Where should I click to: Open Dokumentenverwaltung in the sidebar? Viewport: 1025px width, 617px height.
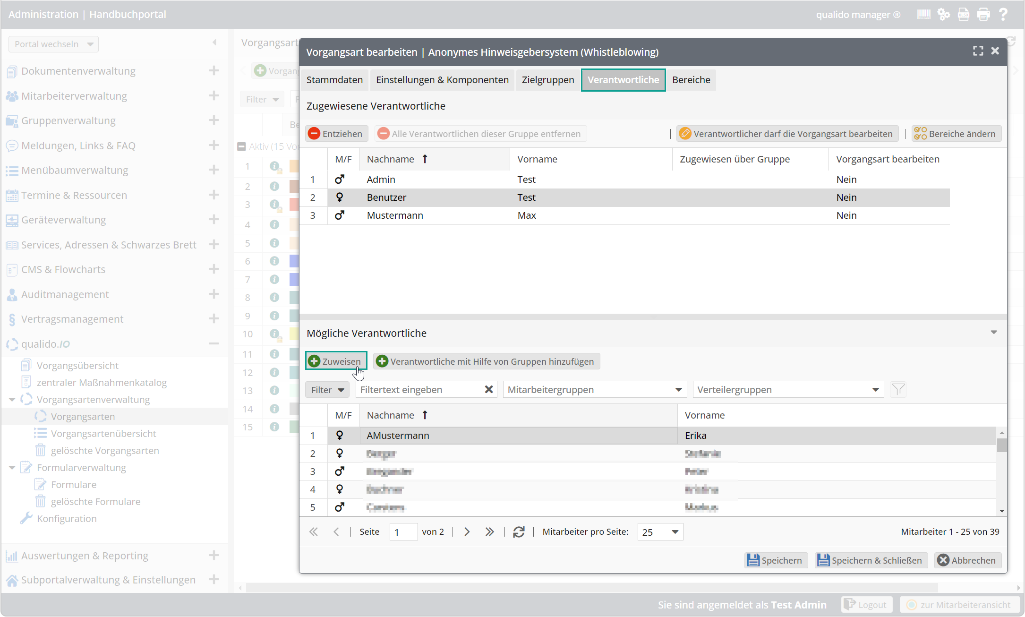(78, 71)
